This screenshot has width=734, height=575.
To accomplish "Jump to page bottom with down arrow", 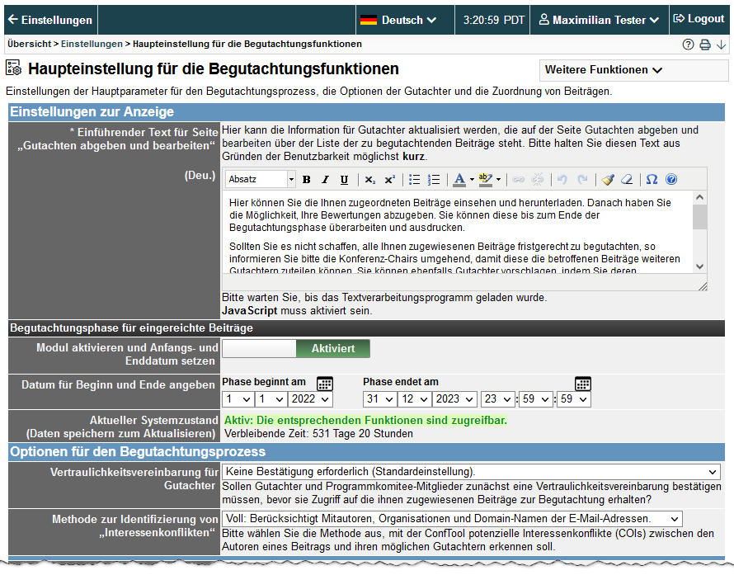I will pos(722,45).
